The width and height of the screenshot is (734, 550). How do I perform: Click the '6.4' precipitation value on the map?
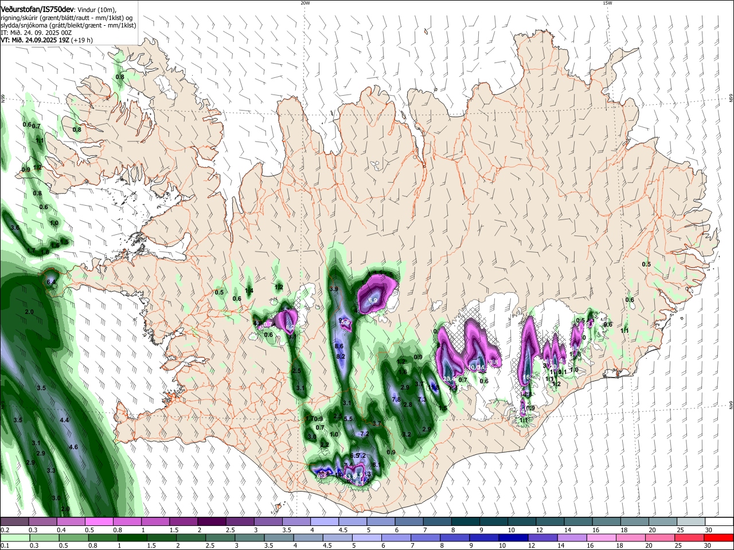tap(51, 282)
